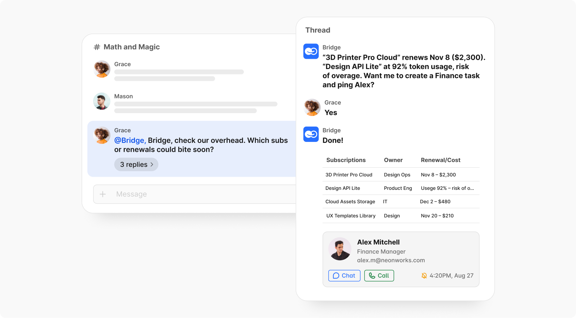Click Bridge bot icon beside Done! reply
576x318 pixels.
pos(311,134)
